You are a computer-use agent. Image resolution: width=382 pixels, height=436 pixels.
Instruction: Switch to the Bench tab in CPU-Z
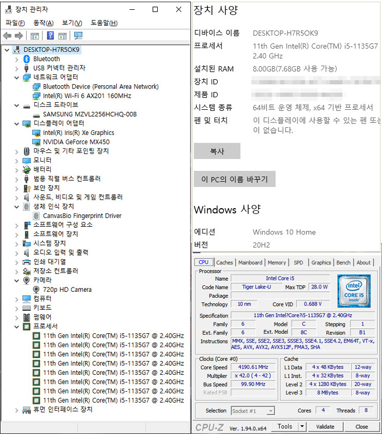click(343, 262)
